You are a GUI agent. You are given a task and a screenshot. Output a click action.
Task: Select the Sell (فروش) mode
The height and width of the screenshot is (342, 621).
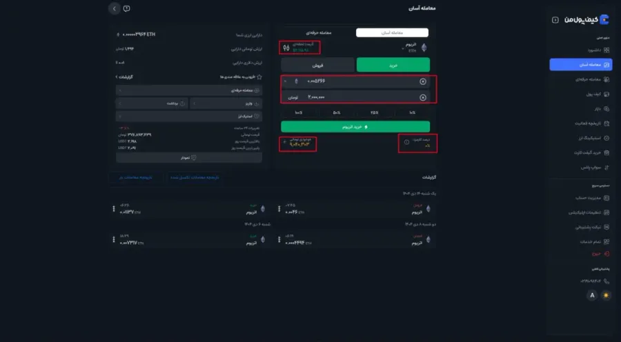click(x=317, y=65)
